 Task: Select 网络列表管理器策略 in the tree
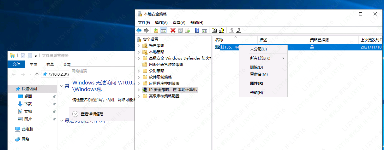pyautogui.click(x=166, y=65)
